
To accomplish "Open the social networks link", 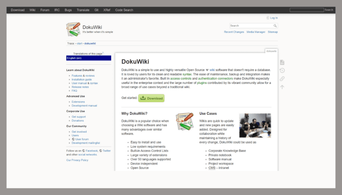I will click(x=88, y=155).
